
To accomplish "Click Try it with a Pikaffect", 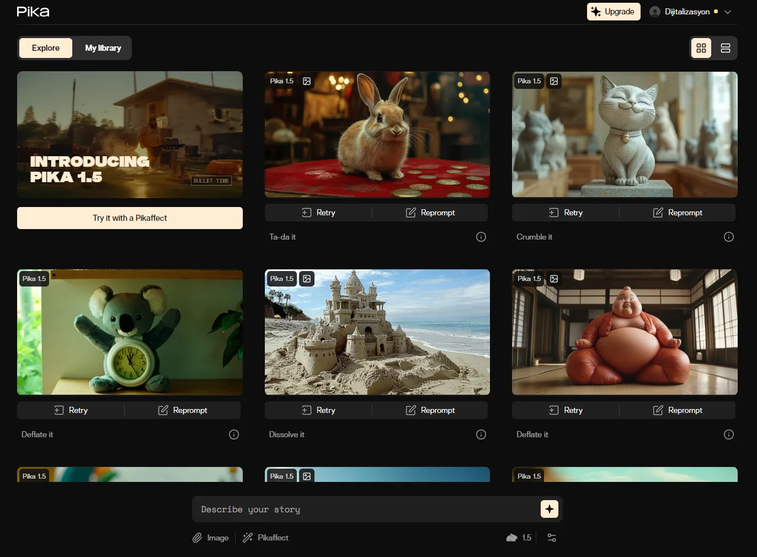I will click(x=130, y=218).
